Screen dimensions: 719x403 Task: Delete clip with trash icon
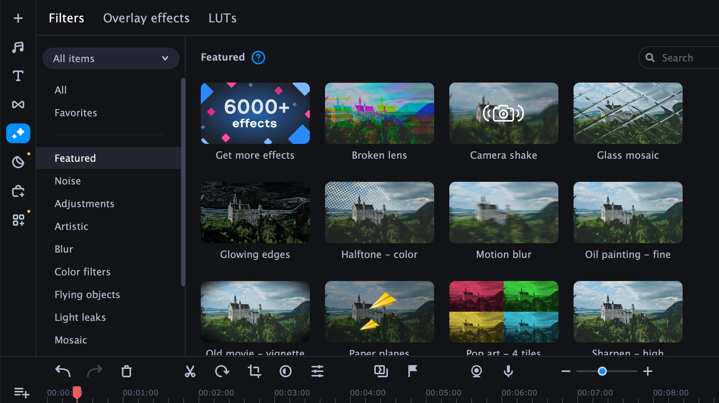click(x=127, y=371)
